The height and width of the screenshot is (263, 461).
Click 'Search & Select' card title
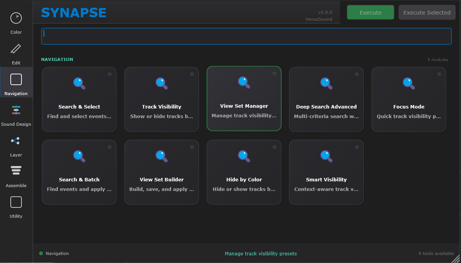(79, 107)
